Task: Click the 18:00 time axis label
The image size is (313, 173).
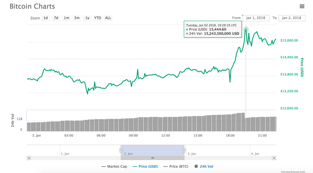Action: pyautogui.click(x=230, y=136)
